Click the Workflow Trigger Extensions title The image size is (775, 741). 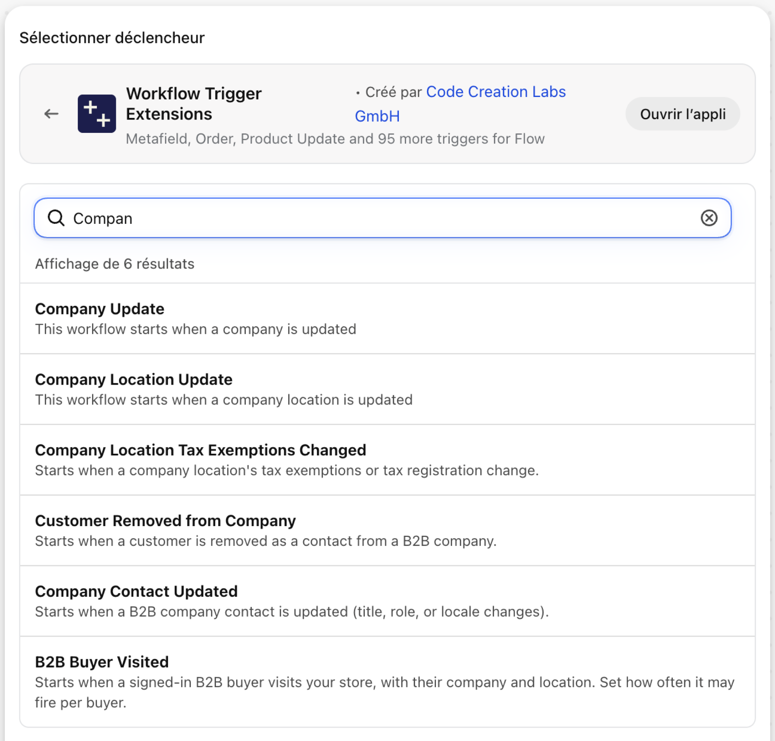194,104
